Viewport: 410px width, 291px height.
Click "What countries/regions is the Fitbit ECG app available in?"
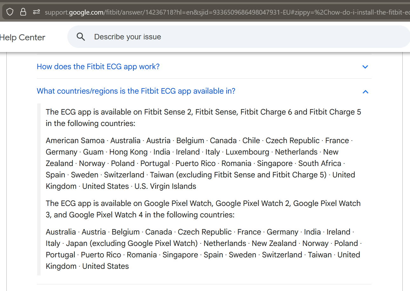[136, 91]
